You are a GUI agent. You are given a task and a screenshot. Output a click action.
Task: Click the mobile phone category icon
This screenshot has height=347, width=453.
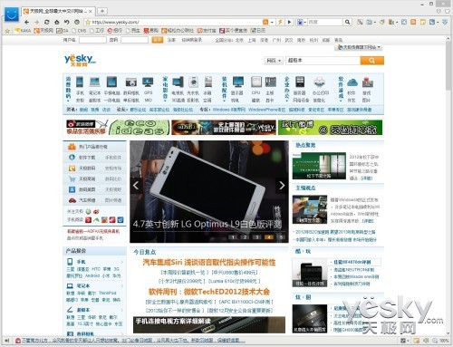pyautogui.click(x=80, y=82)
